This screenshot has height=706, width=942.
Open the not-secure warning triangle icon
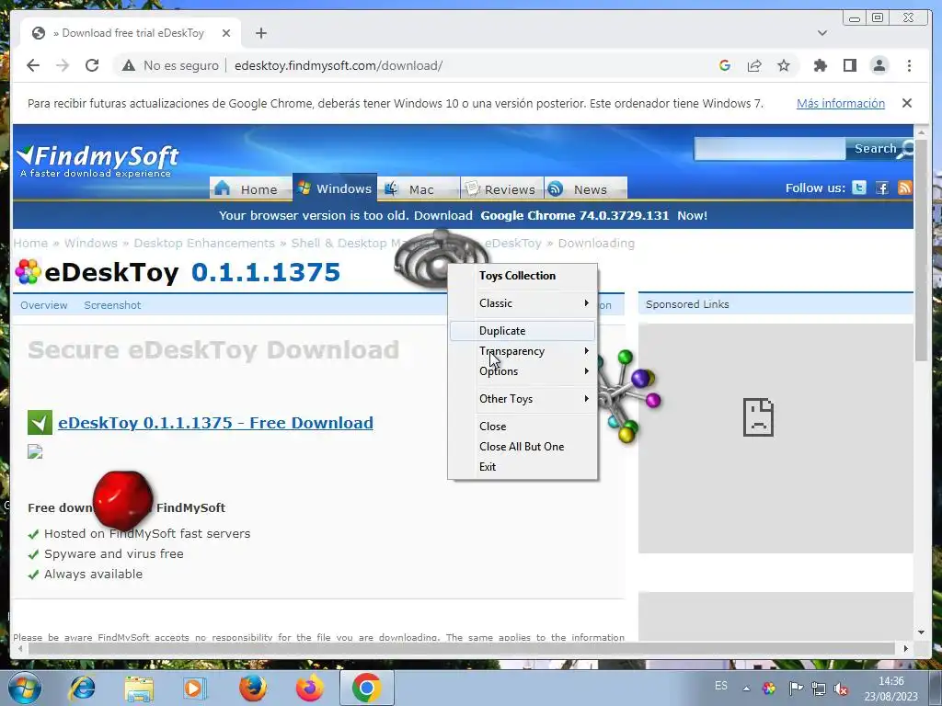tap(129, 65)
